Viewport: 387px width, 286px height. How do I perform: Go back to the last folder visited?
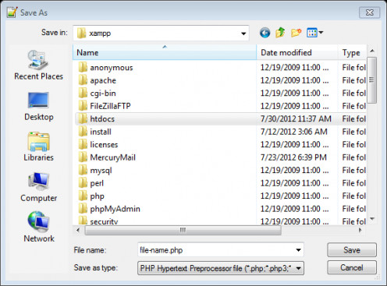(265, 33)
